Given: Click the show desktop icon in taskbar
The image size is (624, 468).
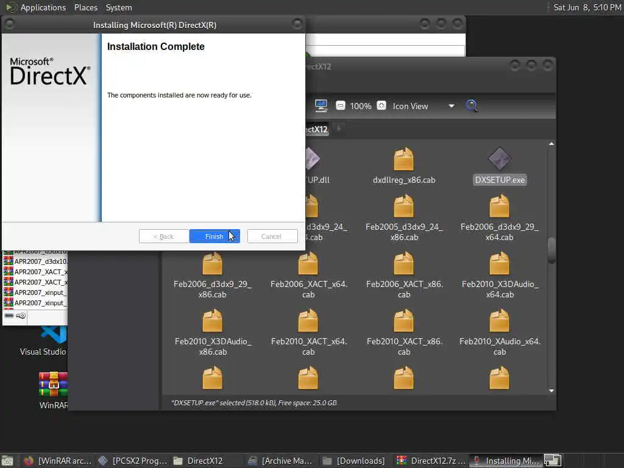Looking at the screenshot, I should point(7,461).
